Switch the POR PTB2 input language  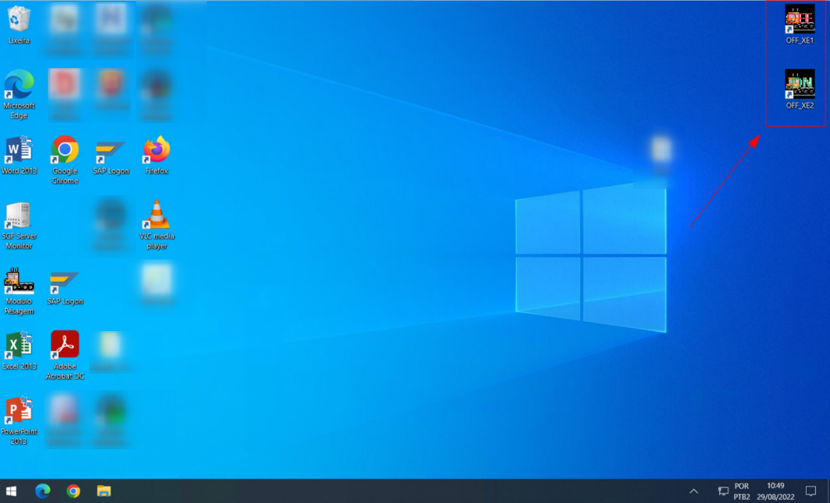[x=742, y=491]
